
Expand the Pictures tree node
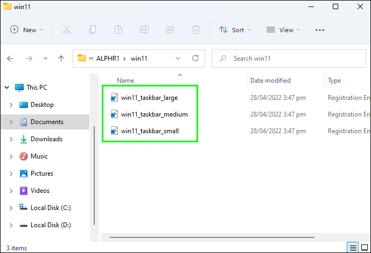11,174
